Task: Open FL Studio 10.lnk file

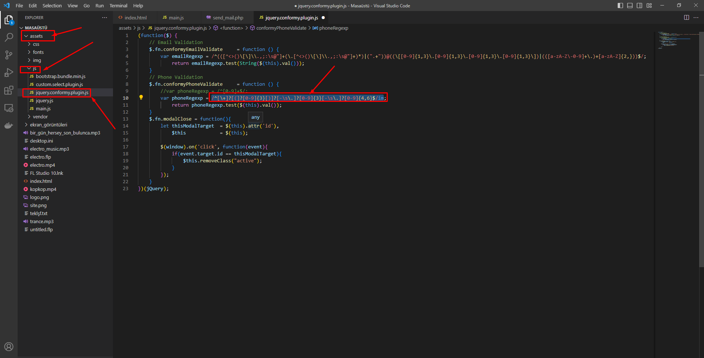Action: [x=47, y=173]
